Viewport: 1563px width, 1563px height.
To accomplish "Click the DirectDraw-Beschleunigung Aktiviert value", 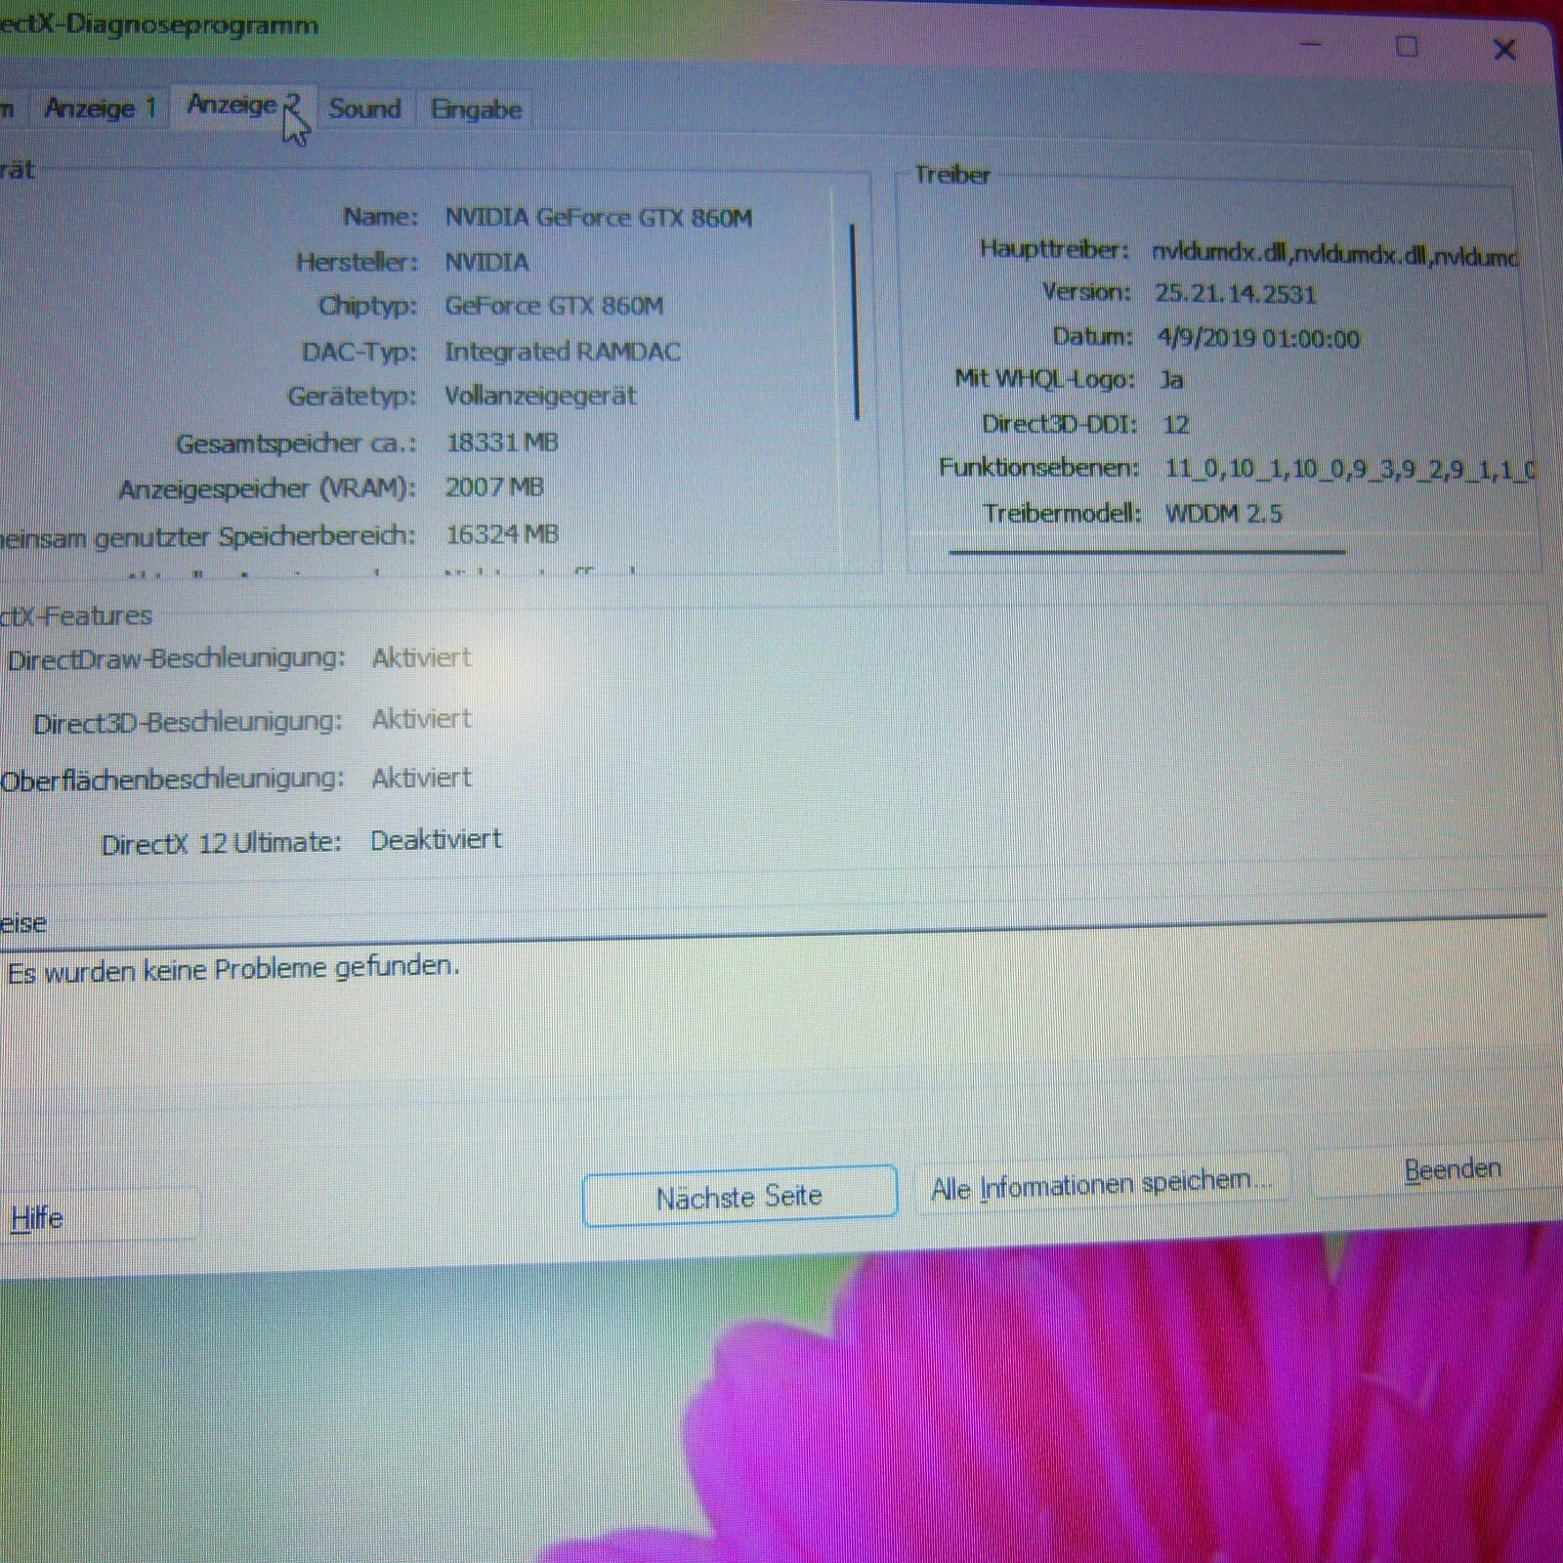I will [x=421, y=657].
